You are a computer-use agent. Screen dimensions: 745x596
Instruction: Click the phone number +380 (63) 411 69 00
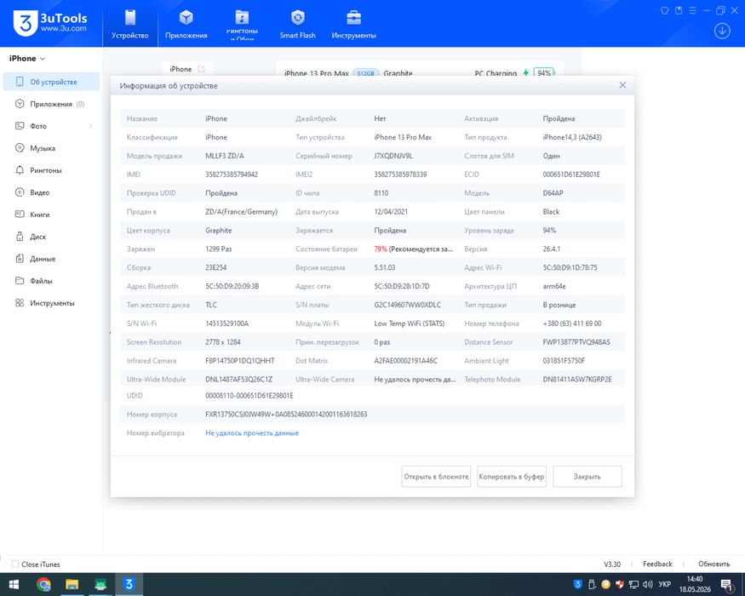[x=572, y=324]
